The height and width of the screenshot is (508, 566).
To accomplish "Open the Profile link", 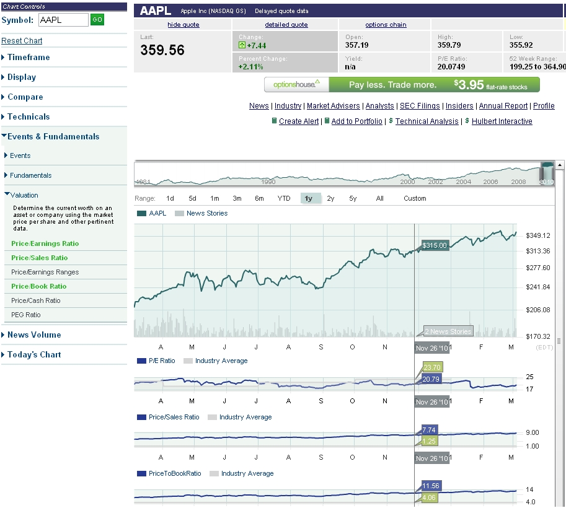I will point(544,106).
